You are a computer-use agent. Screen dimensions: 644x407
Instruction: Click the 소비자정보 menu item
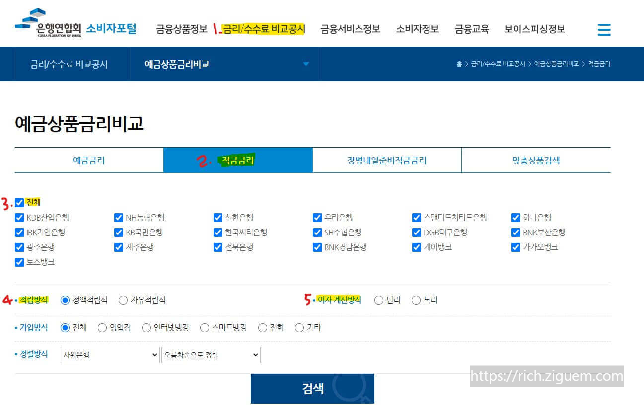(418, 29)
